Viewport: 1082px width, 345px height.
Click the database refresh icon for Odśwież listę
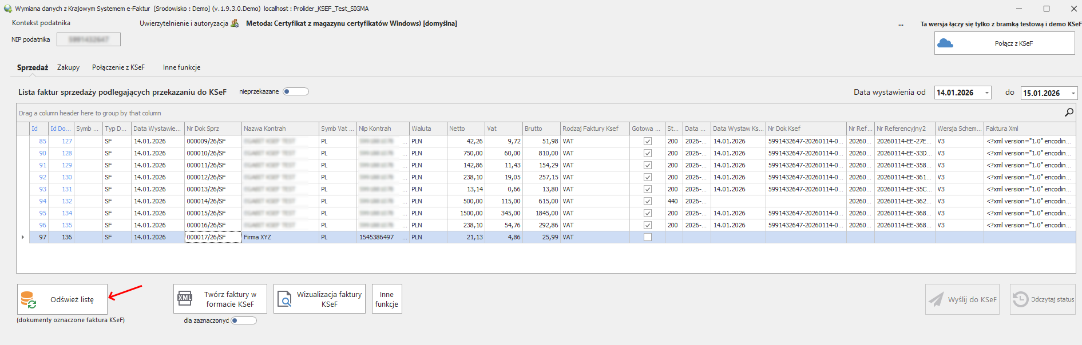click(x=29, y=299)
